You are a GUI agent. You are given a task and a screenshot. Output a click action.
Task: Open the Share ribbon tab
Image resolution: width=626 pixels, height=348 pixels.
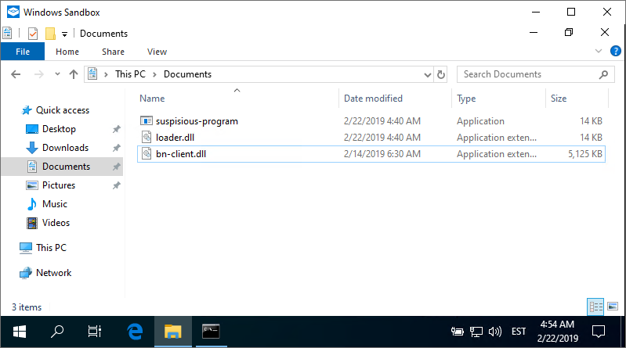pos(113,52)
